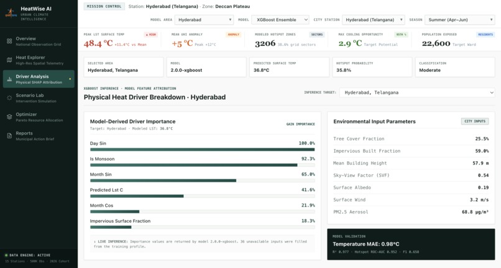Viewport: 501px width, 268px height.
Task: Click the Impervious Built Fraction row
Action: click(x=411, y=151)
